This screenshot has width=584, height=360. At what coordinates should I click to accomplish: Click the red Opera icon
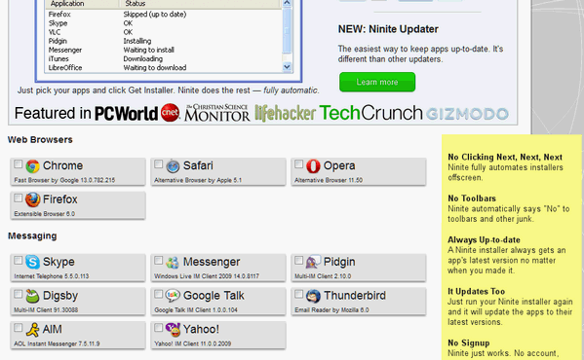click(313, 166)
